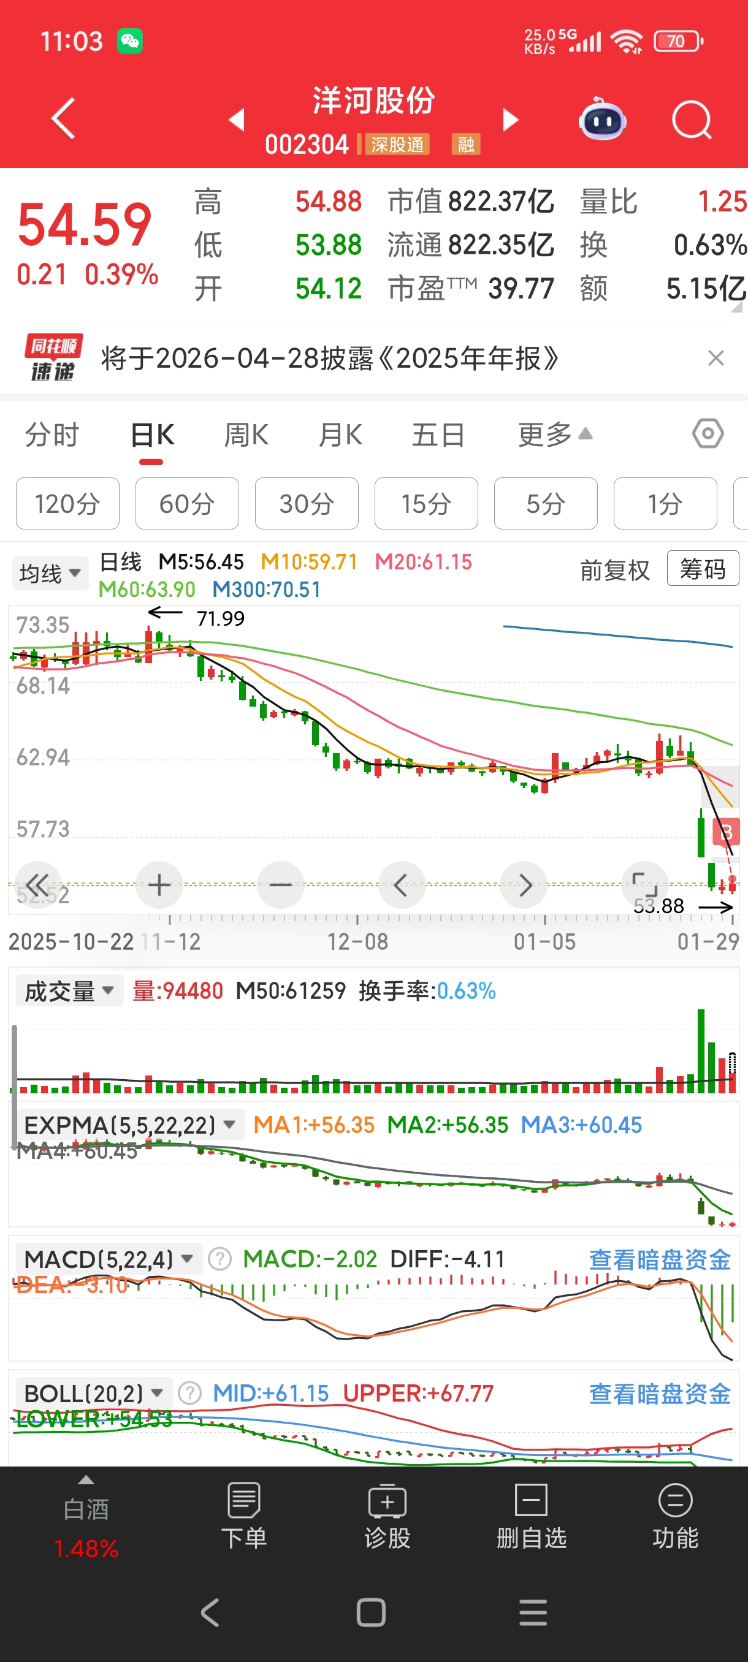Open chart settings hexagon icon

pos(708,433)
